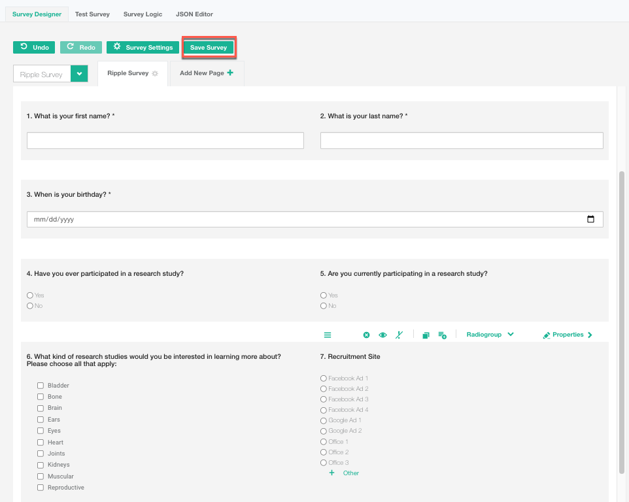The image size is (629, 502).
Task: Switch to the Test Survey tab
Action: click(x=92, y=14)
